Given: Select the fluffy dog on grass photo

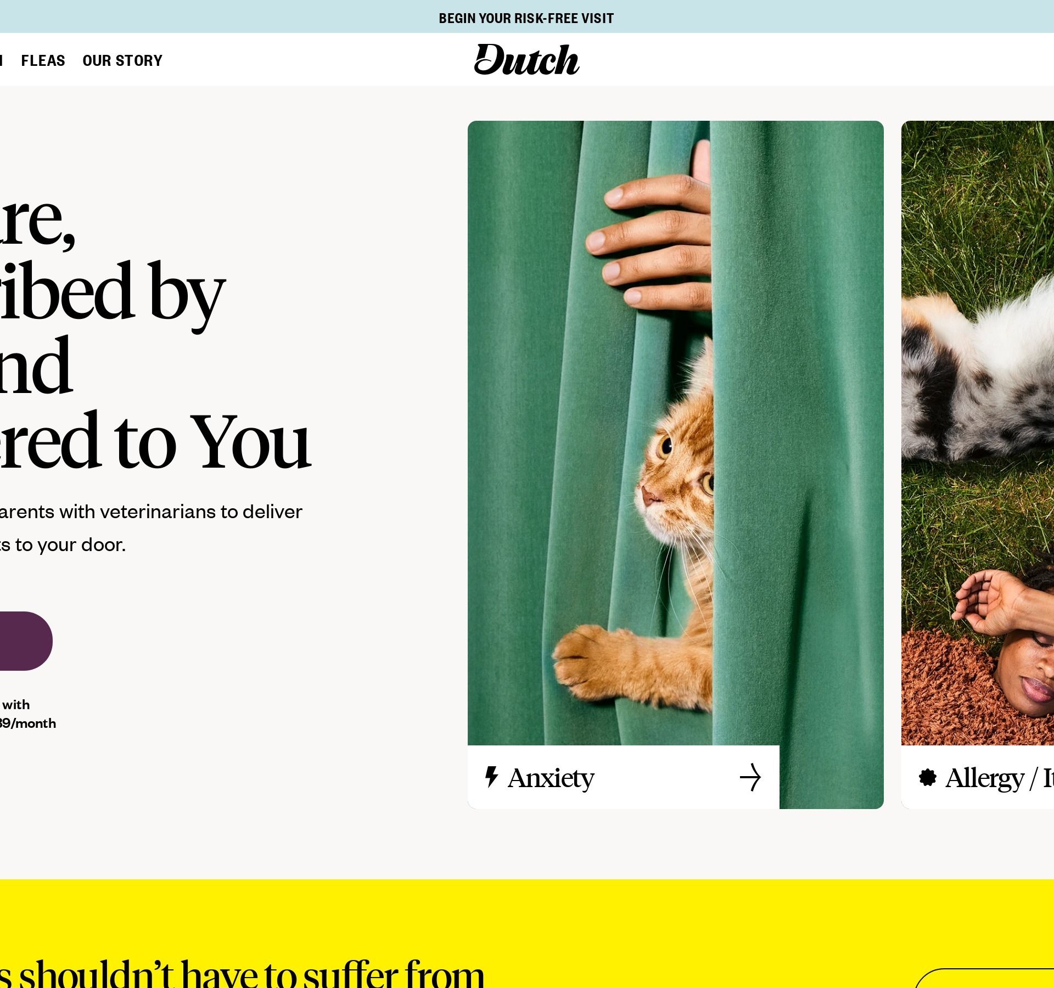Looking at the screenshot, I should (x=978, y=433).
